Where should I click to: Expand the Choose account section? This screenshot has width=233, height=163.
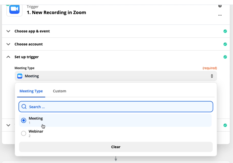[x=8, y=44]
